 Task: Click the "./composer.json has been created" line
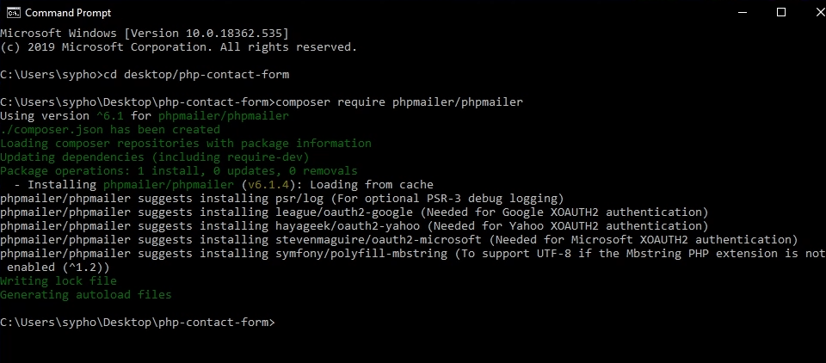pyautogui.click(x=110, y=130)
